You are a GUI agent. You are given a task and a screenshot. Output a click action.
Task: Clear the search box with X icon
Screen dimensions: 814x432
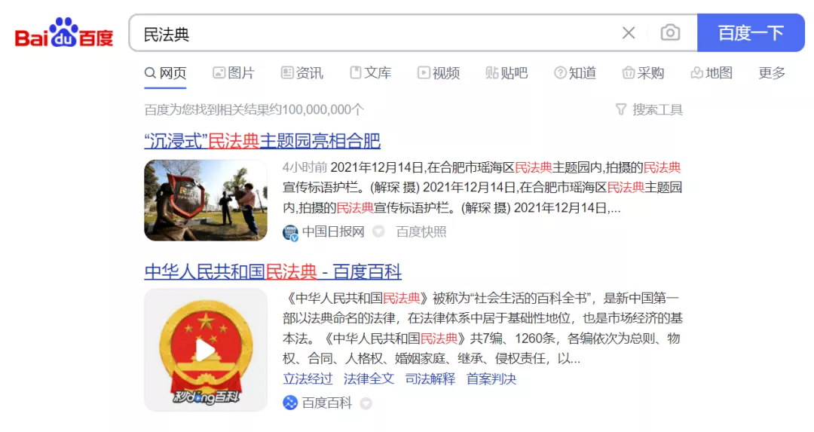629,33
